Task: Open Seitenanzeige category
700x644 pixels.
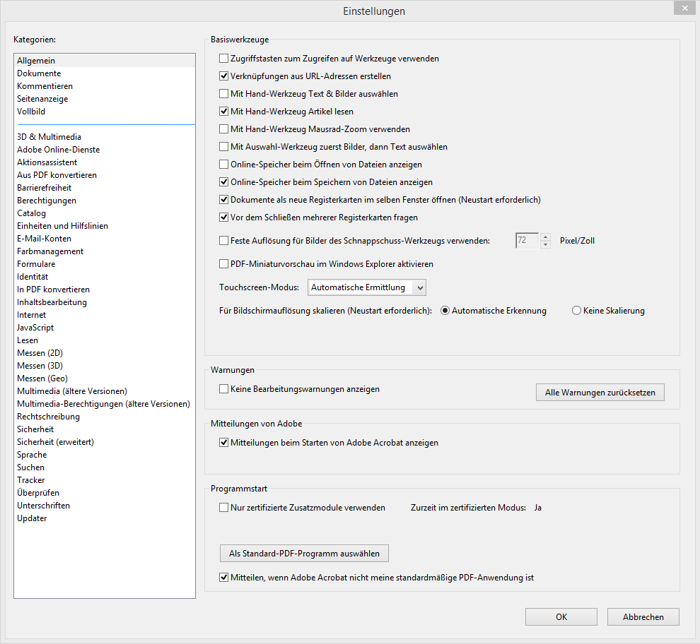Action: (105, 99)
